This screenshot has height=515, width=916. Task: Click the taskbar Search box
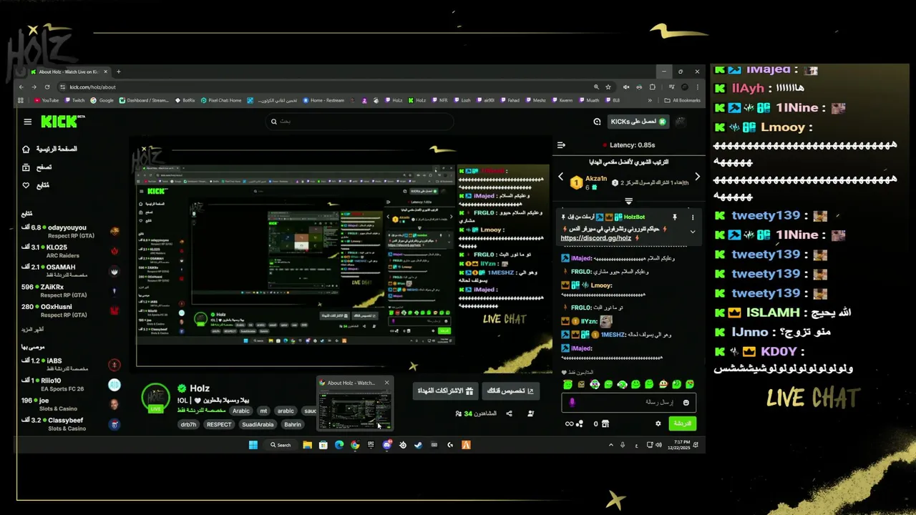(x=281, y=445)
